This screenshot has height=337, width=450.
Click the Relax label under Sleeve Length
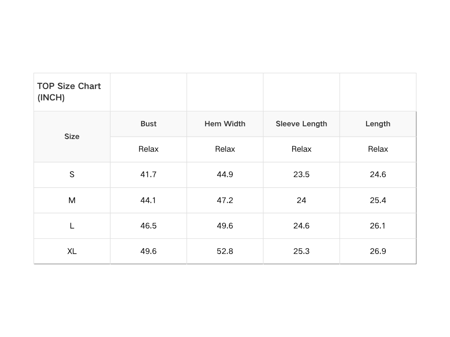tap(301, 149)
